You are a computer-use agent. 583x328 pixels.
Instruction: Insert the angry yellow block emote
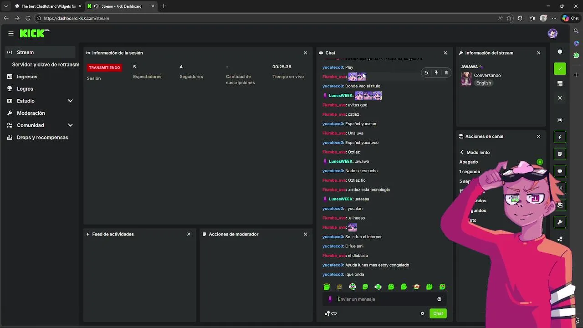click(x=339, y=287)
